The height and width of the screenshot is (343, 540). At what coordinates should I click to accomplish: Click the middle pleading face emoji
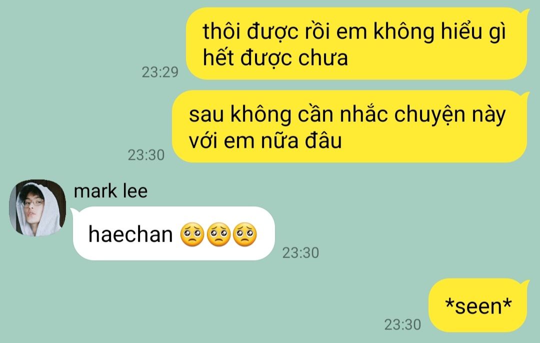click(x=218, y=234)
